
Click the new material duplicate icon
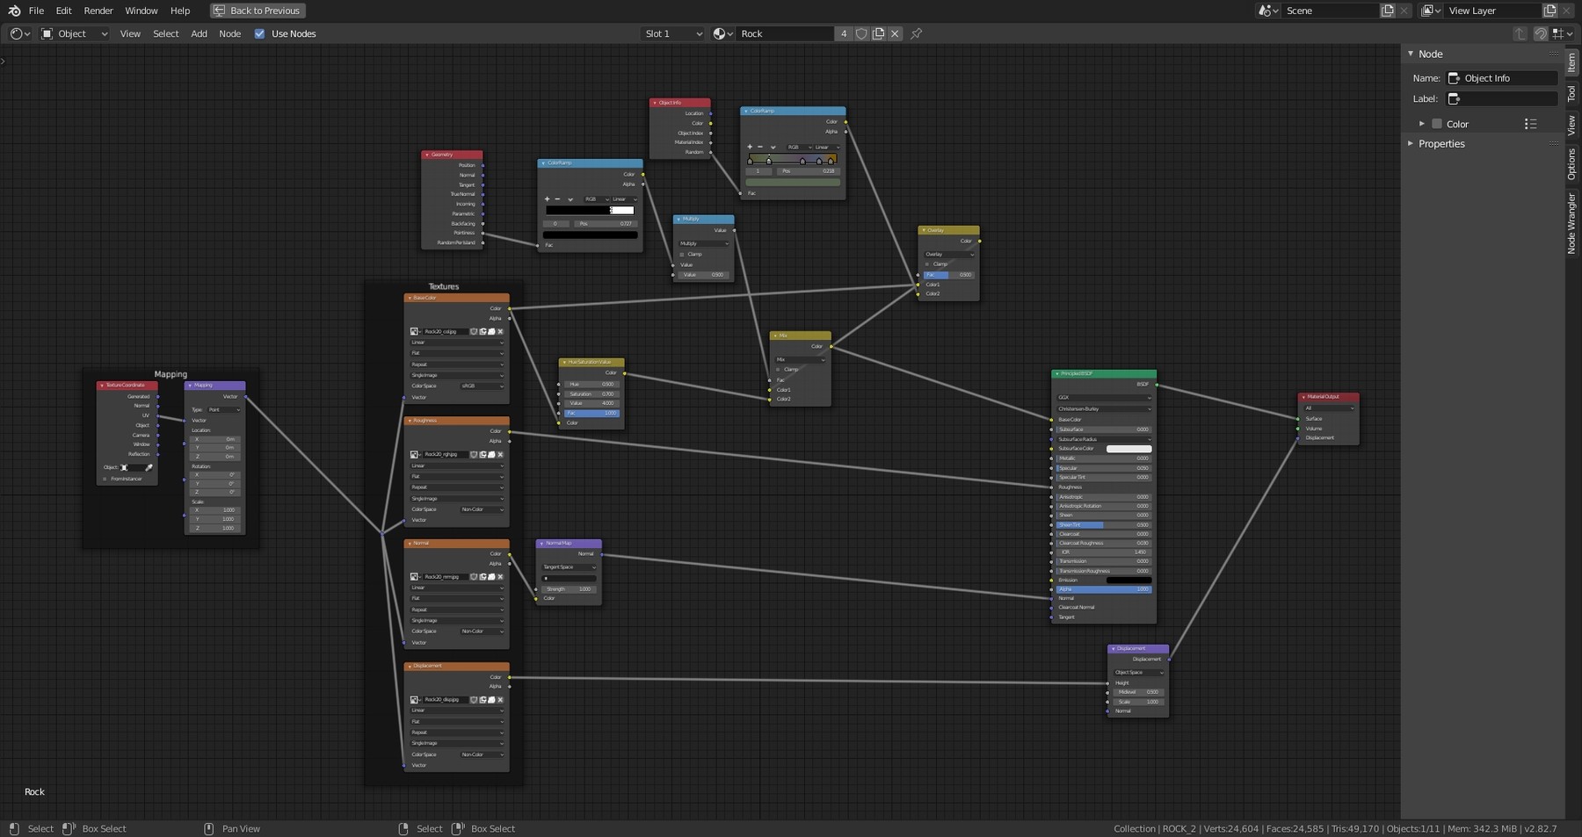click(878, 33)
